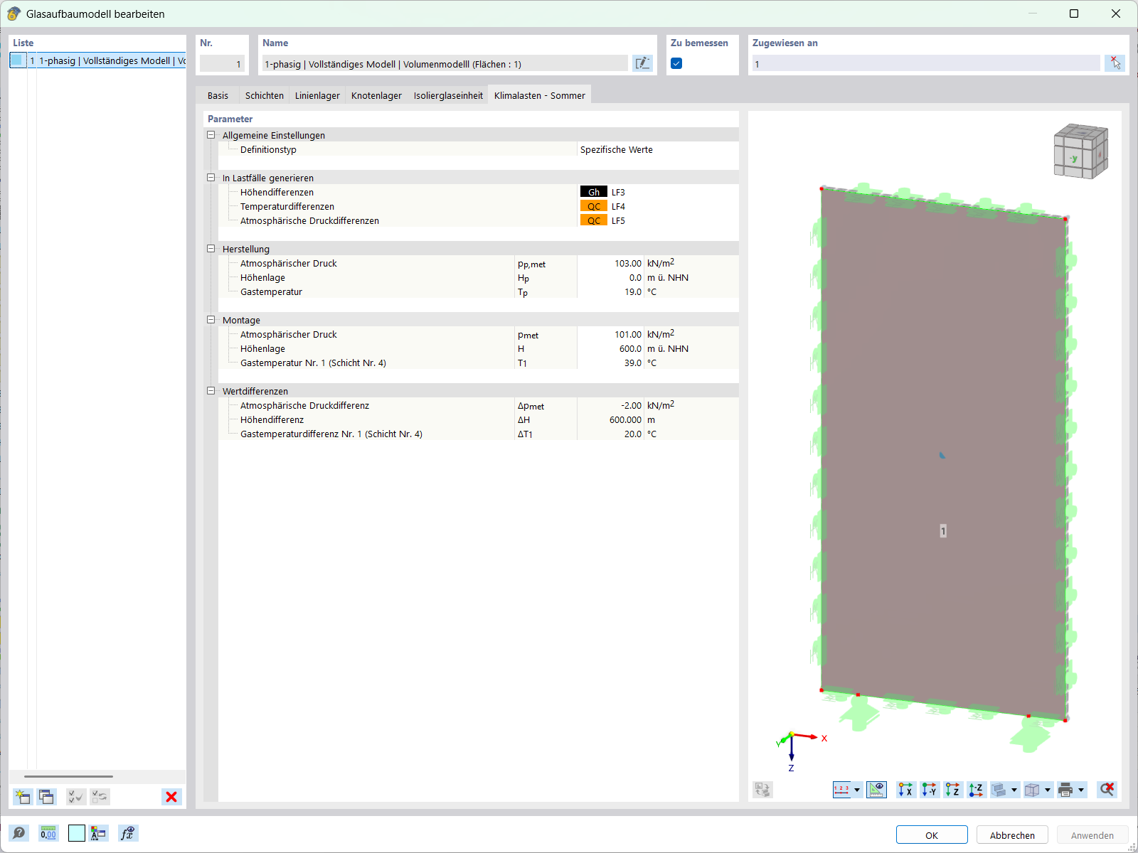Image resolution: width=1138 pixels, height=853 pixels.
Task: Set view in -Y direction
Action: coord(929,790)
